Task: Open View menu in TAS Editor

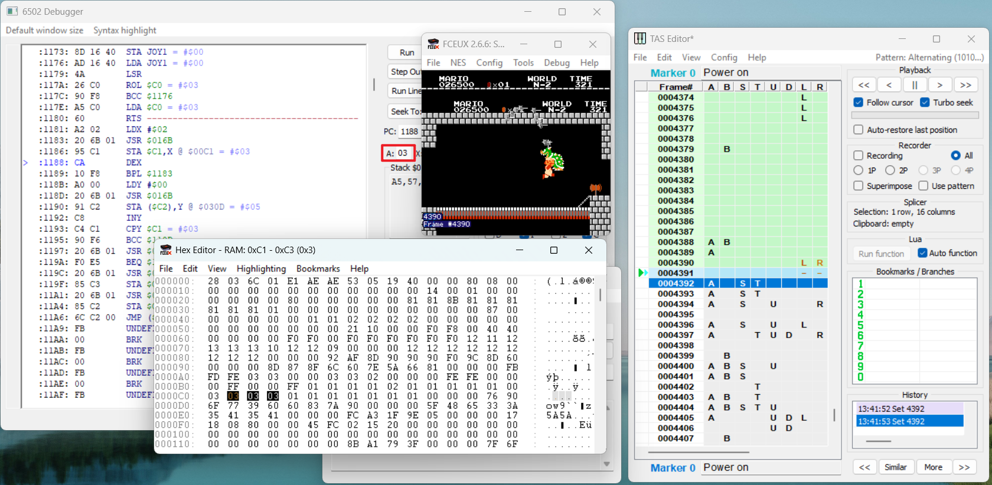Action: pos(691,57)
